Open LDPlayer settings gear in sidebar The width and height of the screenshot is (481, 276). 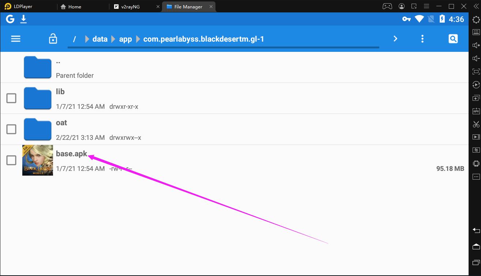pyautogui.click(x=476, y=20)
